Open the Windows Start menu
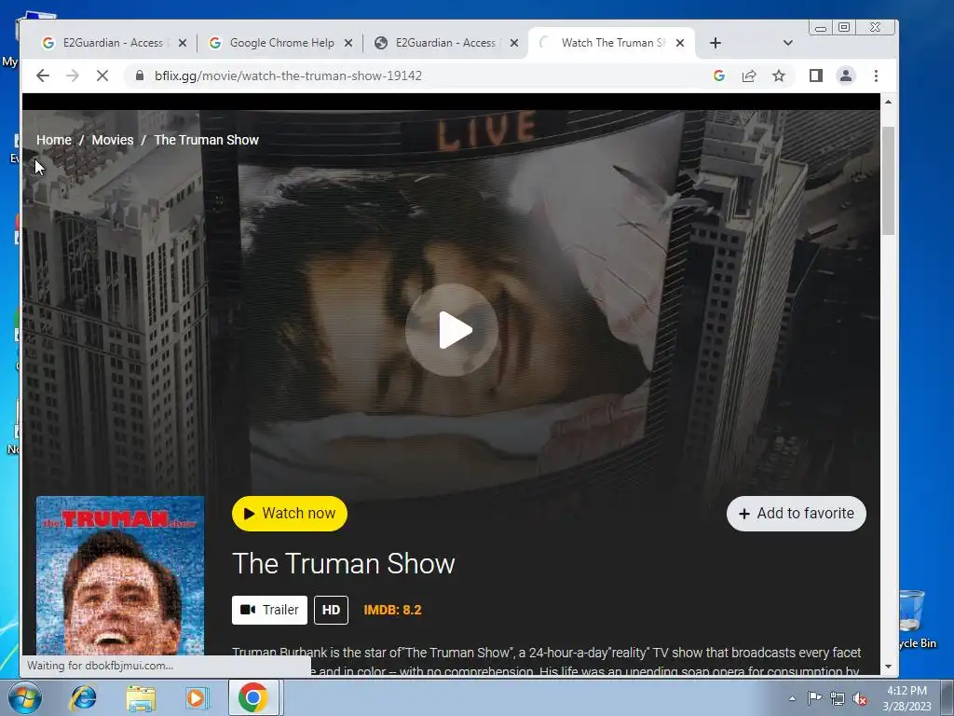This screenshot has width=954, height=716. click(24, 697)
